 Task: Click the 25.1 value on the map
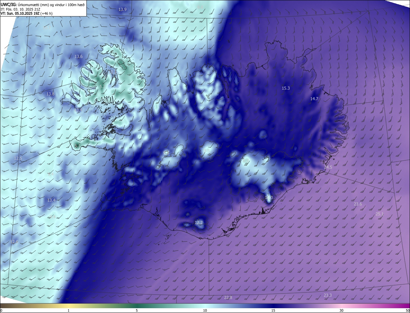(379, 214)
